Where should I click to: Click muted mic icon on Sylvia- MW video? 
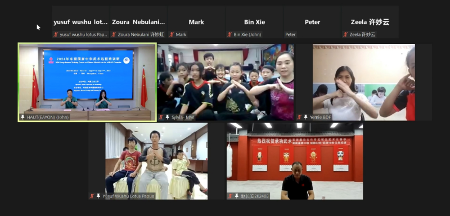161,117
